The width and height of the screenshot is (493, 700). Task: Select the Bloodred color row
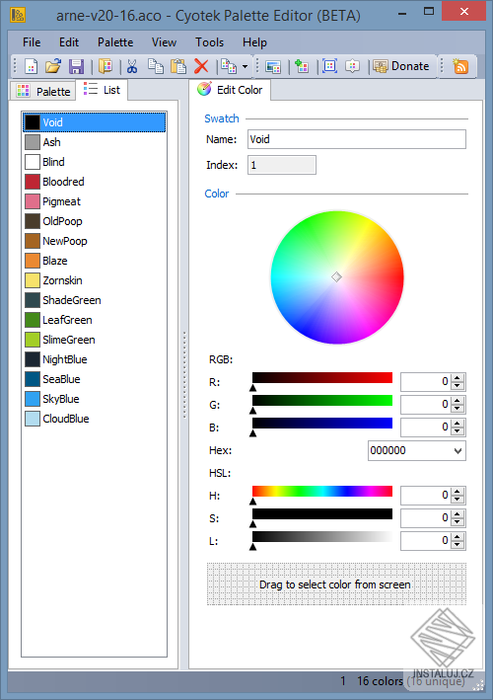pos(94,182)
